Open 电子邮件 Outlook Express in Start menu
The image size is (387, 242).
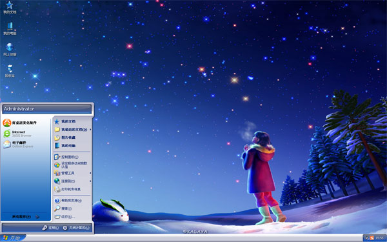tap(26, 144)
